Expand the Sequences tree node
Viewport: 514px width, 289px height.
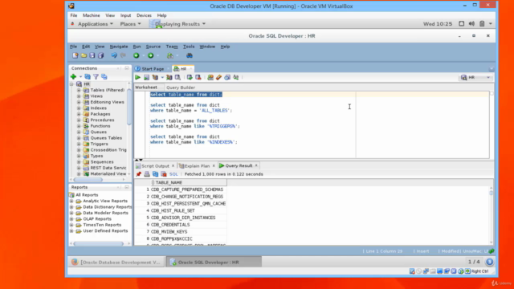[79, 162]
